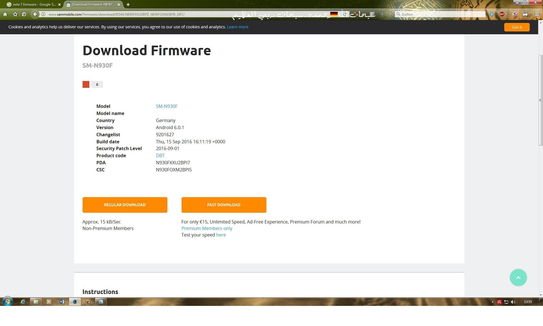Print the page using printer icon
543x326 pixels.
pos(525,14)
